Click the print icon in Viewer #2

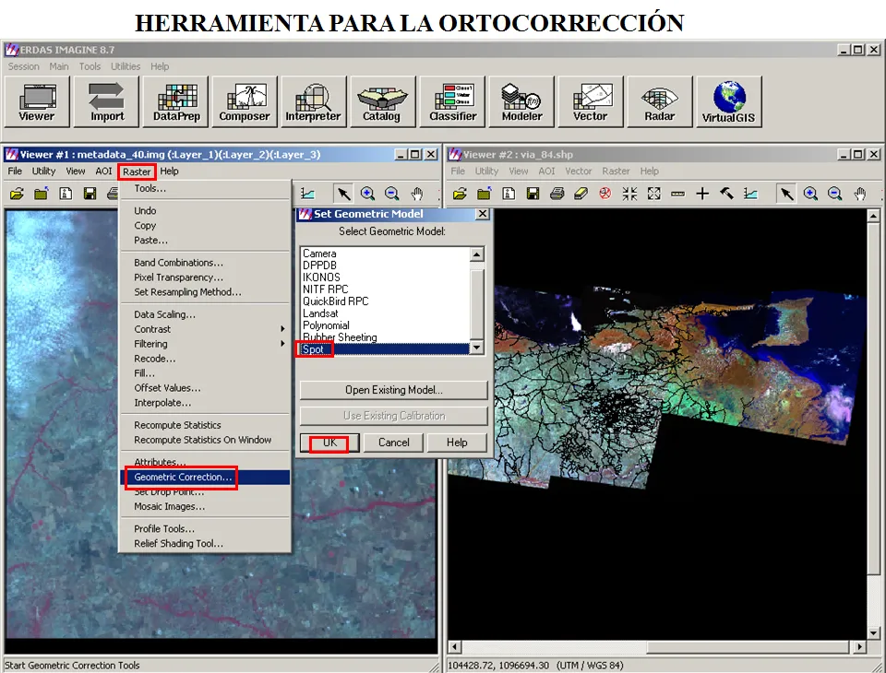557,194
